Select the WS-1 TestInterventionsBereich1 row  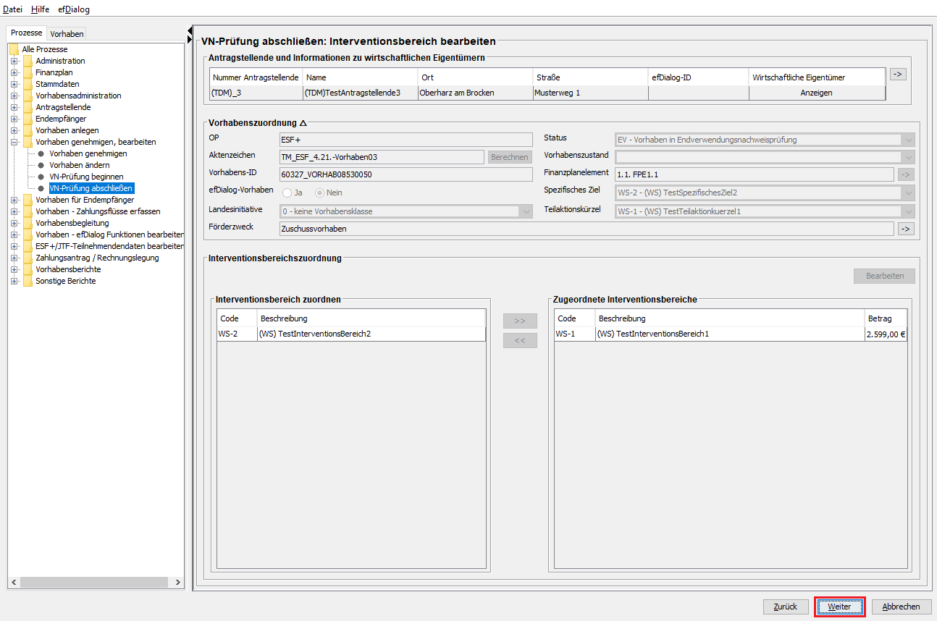(x=731, y=334)
